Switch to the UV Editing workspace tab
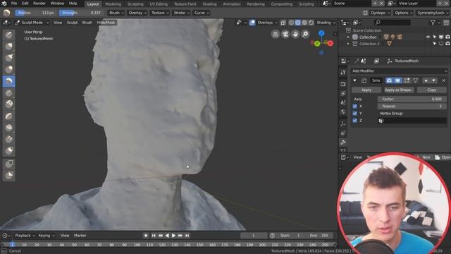Image resolution: width=451 pixels, height=254 pixels. click(159, 4)
